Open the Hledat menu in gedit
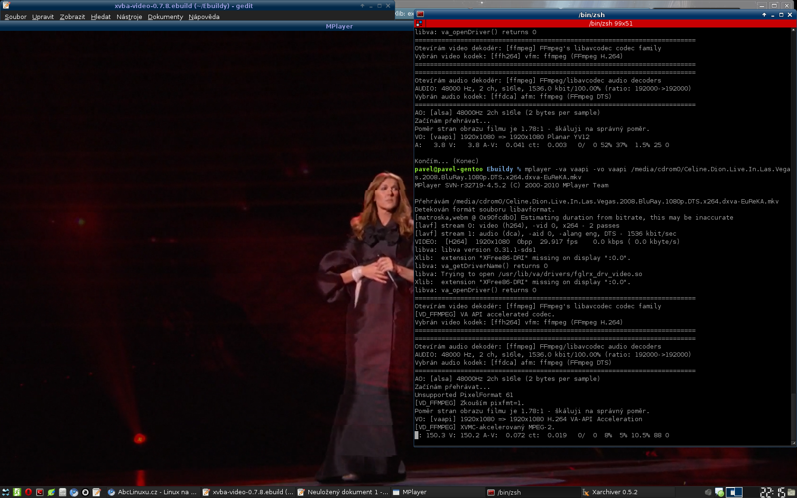This screenshot has height=498, width=797. pos(101,17)
